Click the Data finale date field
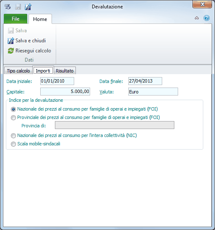215x230 pixels. (145, 81)
